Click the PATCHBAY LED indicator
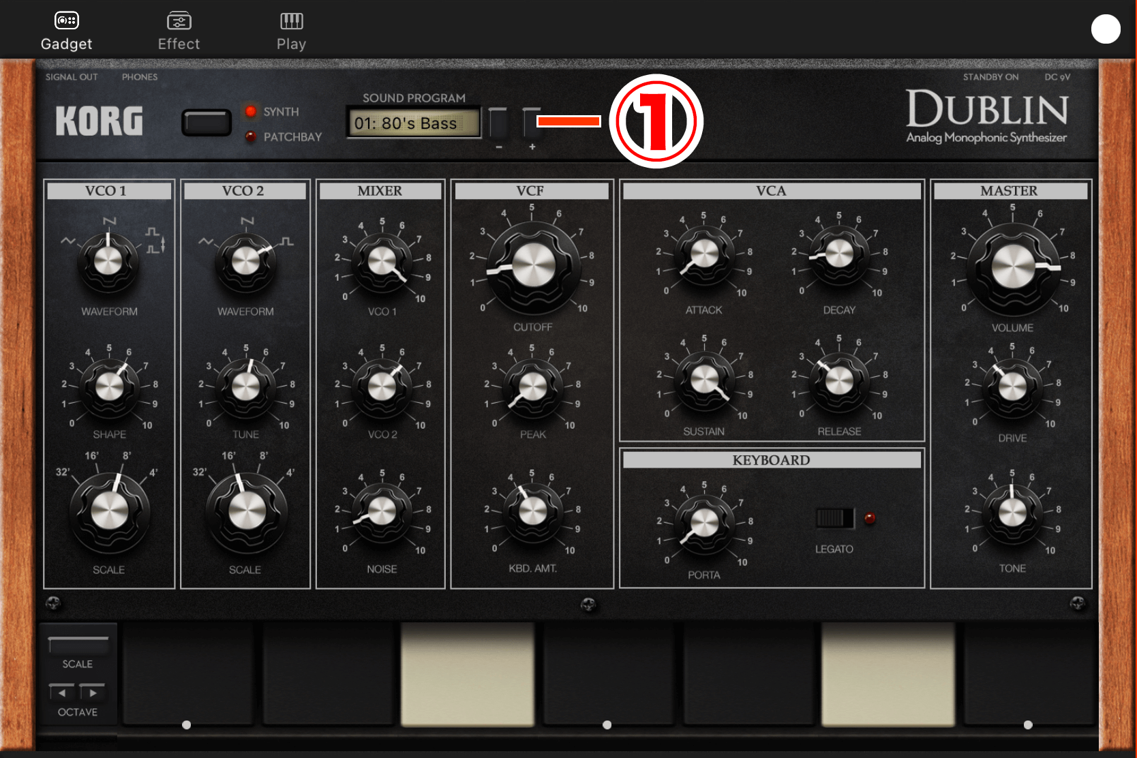Viewport: 1137px width, 758px height. point(251,136)
